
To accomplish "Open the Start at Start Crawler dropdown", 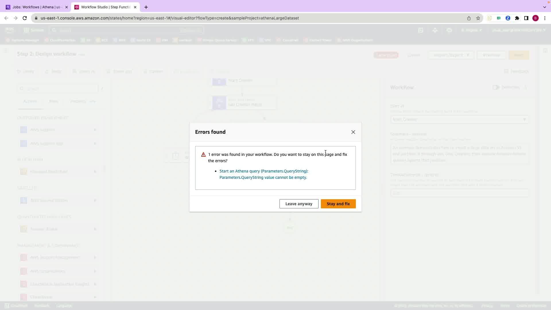I will coord(459,119).
